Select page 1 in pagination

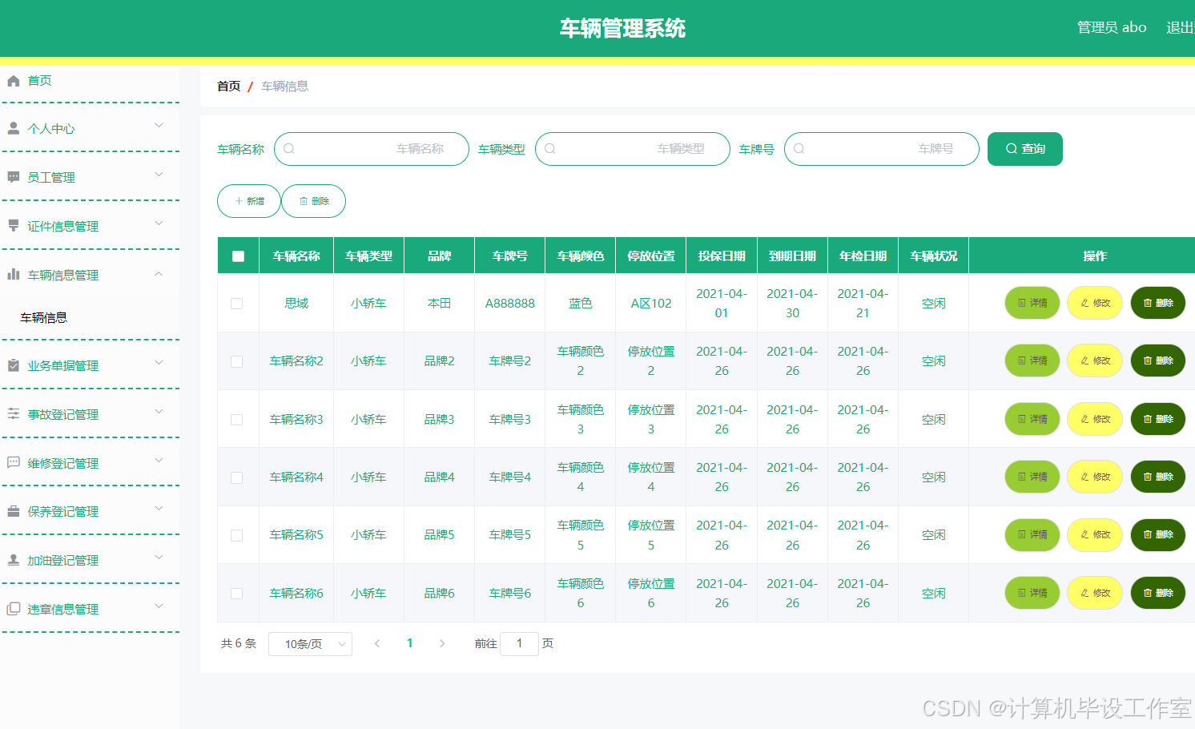(410, 643)
